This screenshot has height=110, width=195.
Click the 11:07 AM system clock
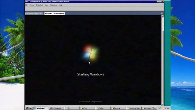[x=166, y=108]
